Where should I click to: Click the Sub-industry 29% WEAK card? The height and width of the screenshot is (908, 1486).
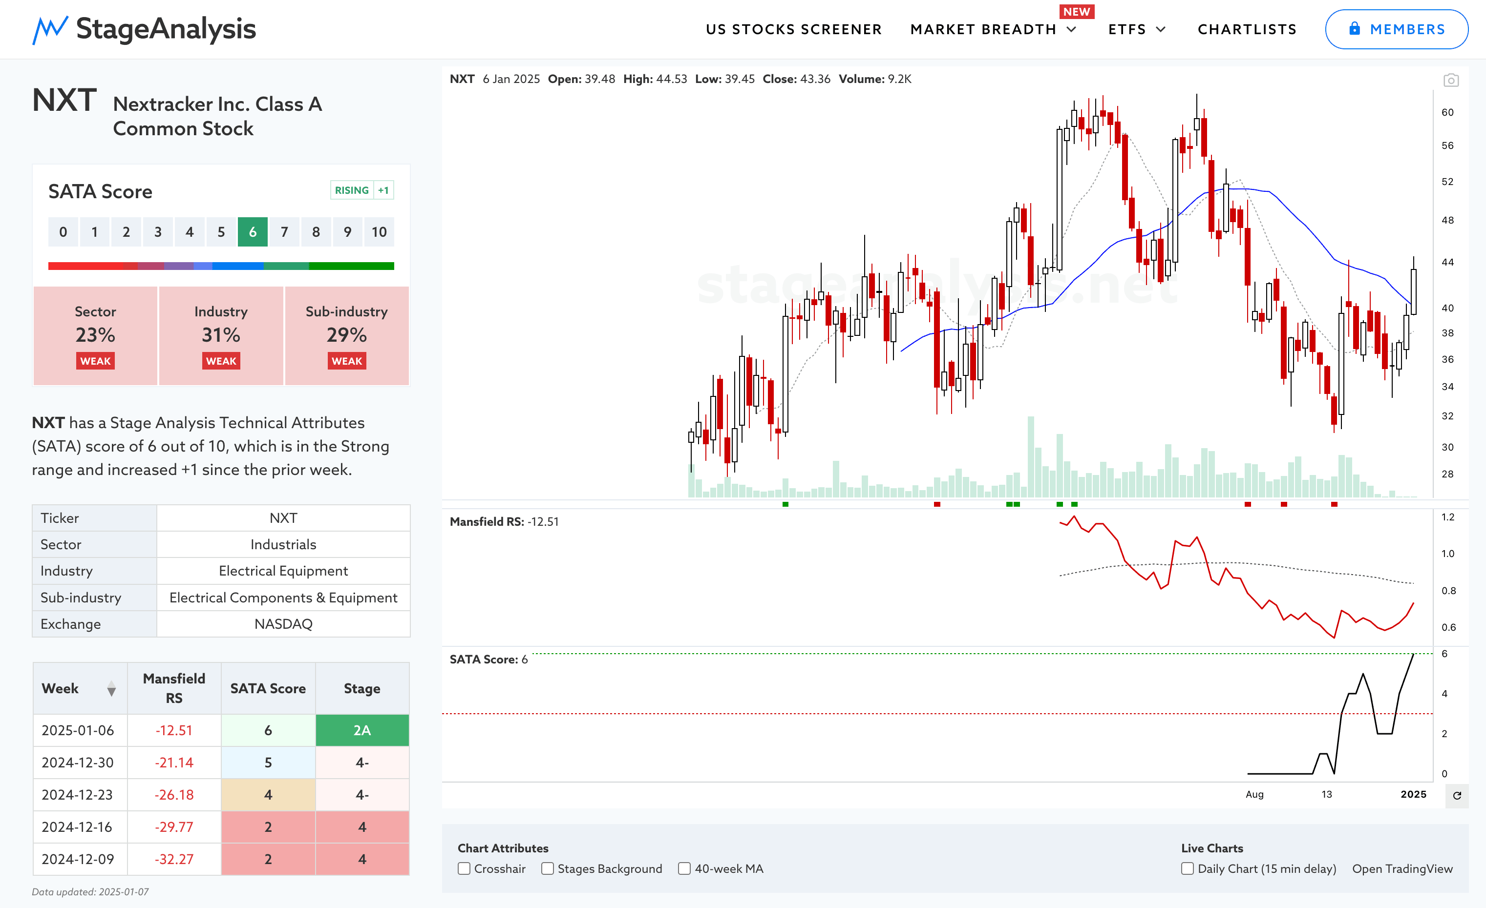pyautogui.click(x=347, y=335)
